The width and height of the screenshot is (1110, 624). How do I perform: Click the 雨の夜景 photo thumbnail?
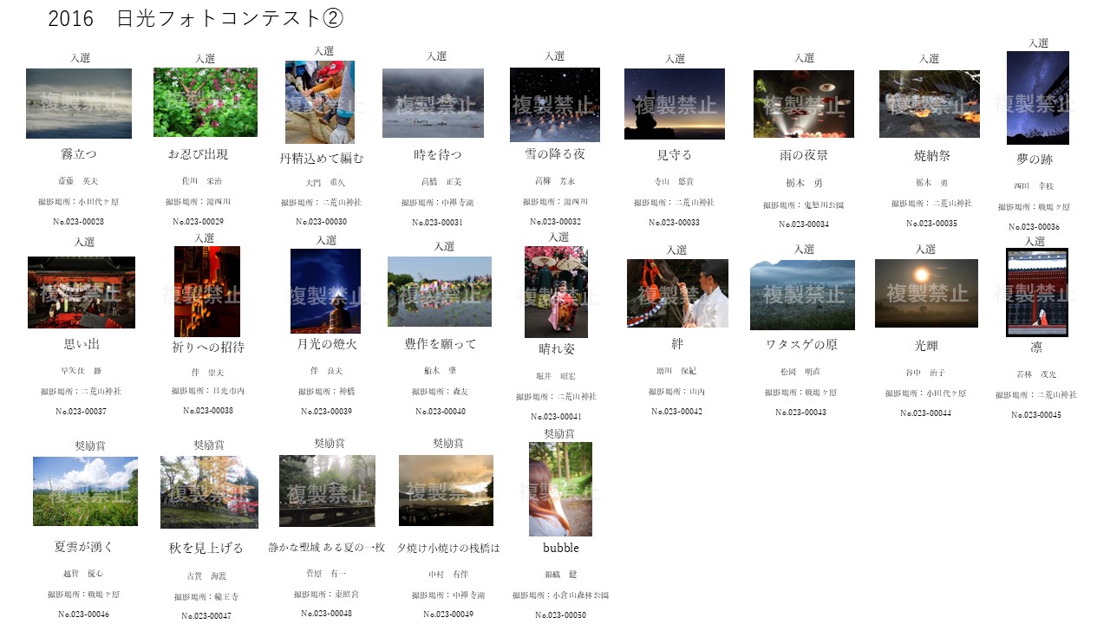[802, 104]
